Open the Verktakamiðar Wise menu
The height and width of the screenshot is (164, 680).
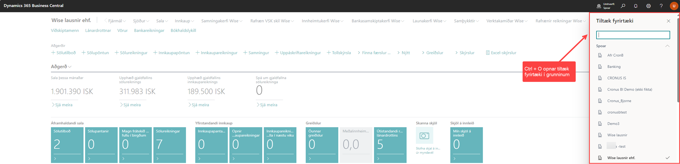tap(507, 21)
